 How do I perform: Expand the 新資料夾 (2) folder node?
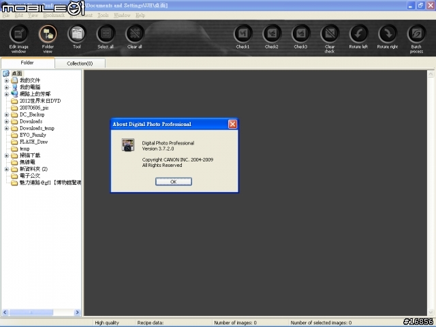point(7,169)
